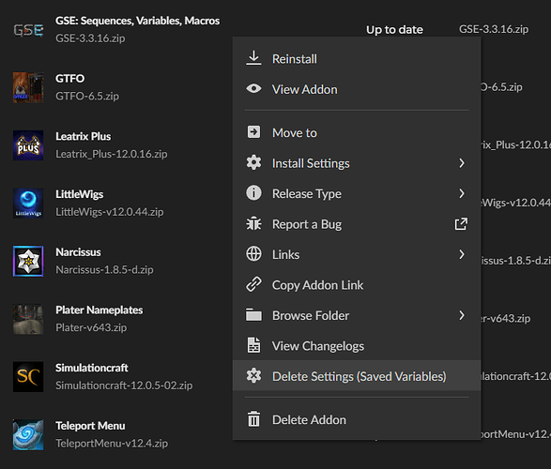The width and height of the screenshot is (551, 469).
Task: Open the Report a Bug external link icon
Action: [x=461, y=224]
